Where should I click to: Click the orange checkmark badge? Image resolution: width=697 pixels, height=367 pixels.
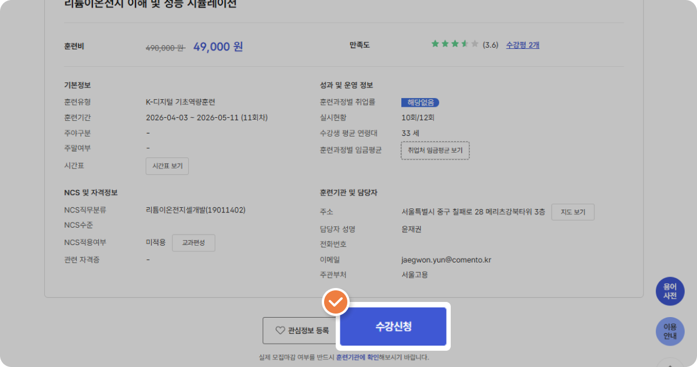pos(336,303)
